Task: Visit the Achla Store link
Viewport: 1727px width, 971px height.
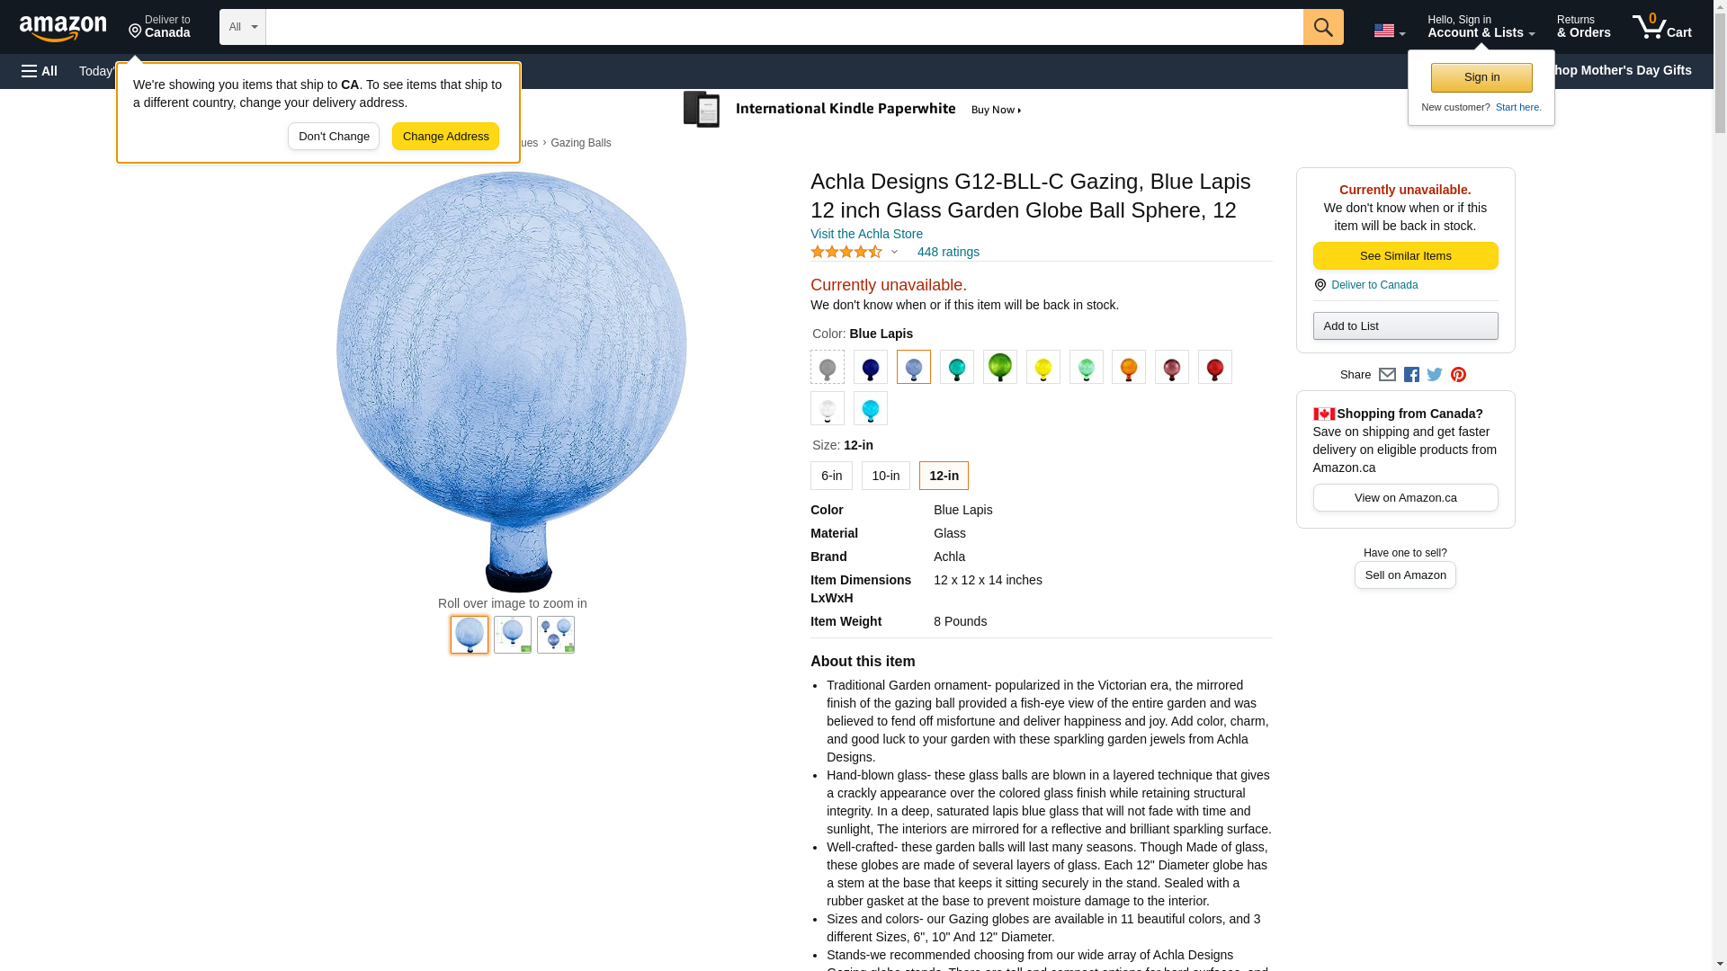Action: [x=866, y=234]
